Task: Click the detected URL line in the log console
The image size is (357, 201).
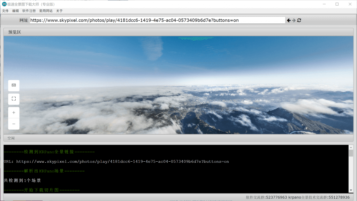Action: pyautogui.click(x=116, y=162)
